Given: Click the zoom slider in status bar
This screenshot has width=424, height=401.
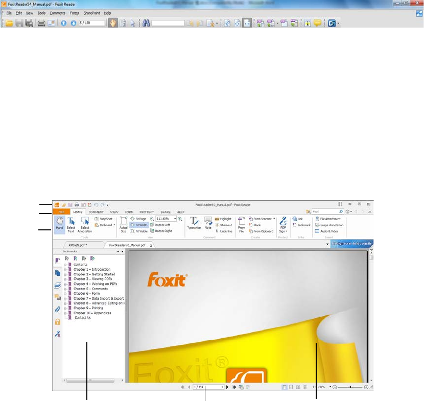Looking at the screenshot, I should coord(350,387).
